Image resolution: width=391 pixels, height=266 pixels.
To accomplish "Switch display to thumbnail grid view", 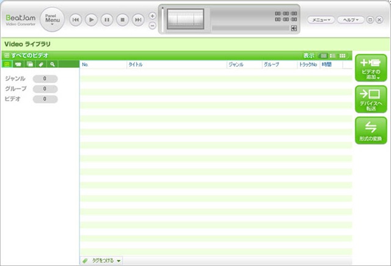I will coord(344,55).
